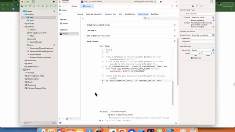Open the Breakpoint navigator icon
The width and height of the screenshot is (235, 132).
(51, 7)
